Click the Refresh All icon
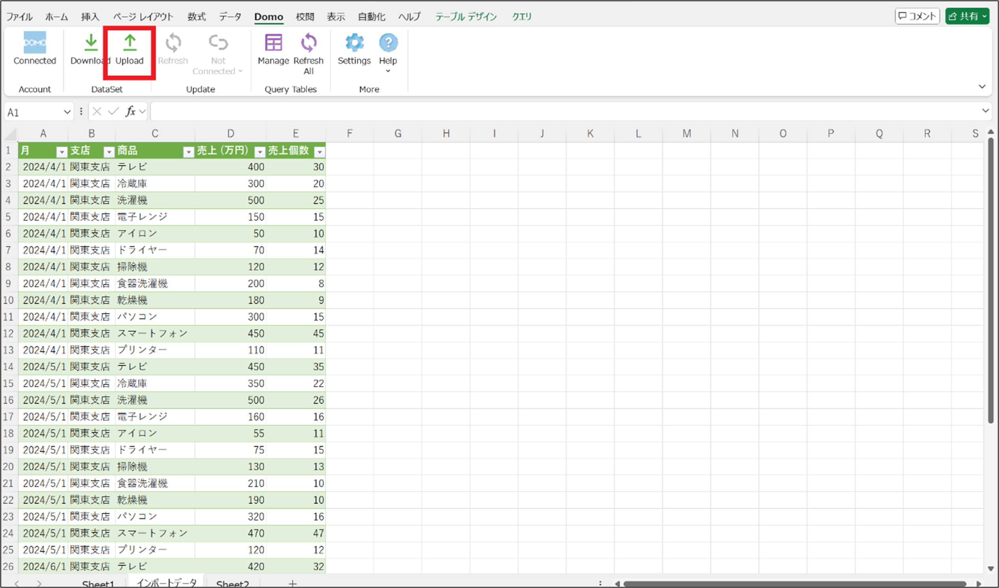Image resolution: width=999 pixels, height=588 pixels. [308, 43]
